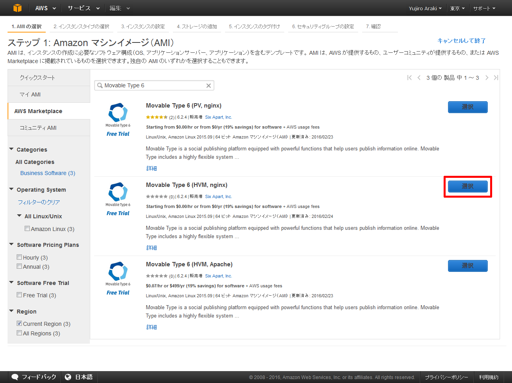Collapse the All Linux/Unix group
The height and width of the screenshot is (383, 512).
[x=19, y=216]
